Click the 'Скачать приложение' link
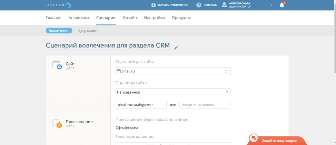 tap(172, 5)
